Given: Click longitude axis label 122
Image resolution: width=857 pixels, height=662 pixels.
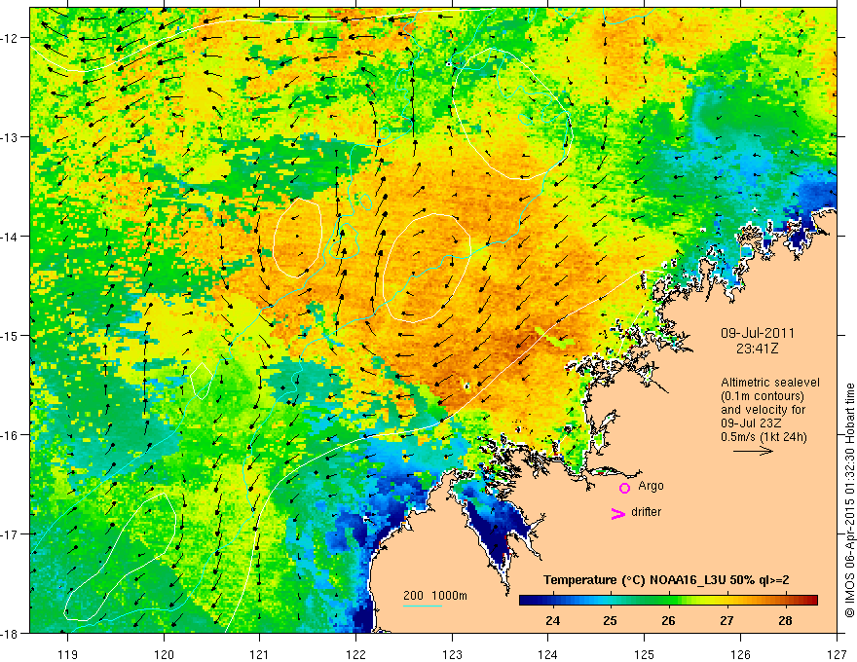Looking at the screenshot, I should [x=355, y=654].
